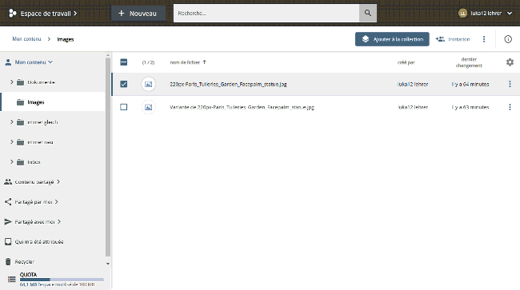520x290 pixels.
Task: Click Ajouter à la collection button
Action: [392, 39]
